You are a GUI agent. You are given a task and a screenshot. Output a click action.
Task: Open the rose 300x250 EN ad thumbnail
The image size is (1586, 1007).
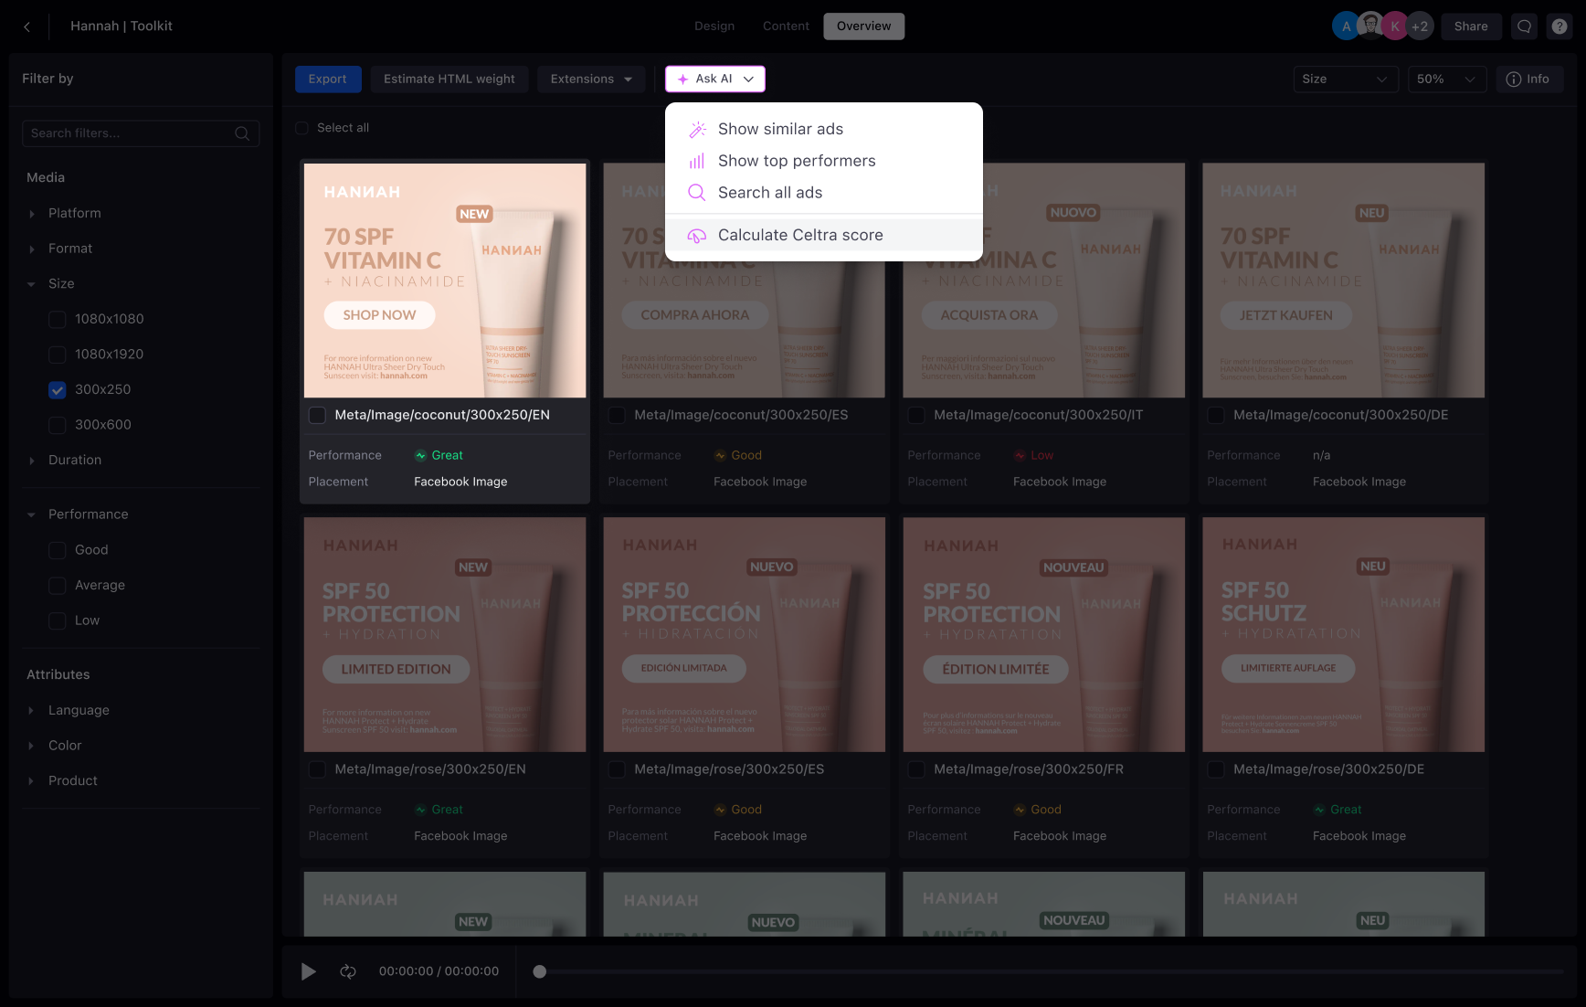(x=445, y=635)
